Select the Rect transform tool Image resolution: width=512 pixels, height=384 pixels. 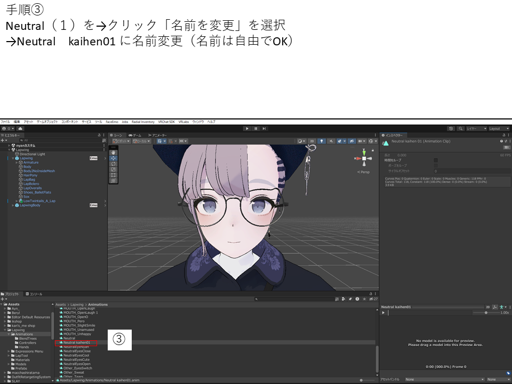click(x=113, y=175)
